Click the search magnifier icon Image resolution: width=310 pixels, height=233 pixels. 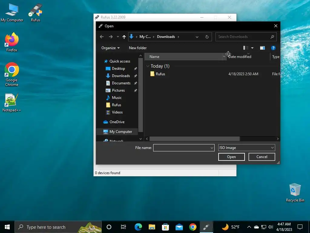coord(272,37)
